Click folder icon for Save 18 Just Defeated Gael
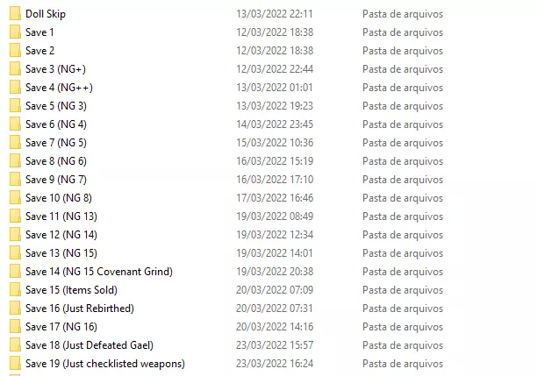Screen dimensions: 537x376 (15, 345)
